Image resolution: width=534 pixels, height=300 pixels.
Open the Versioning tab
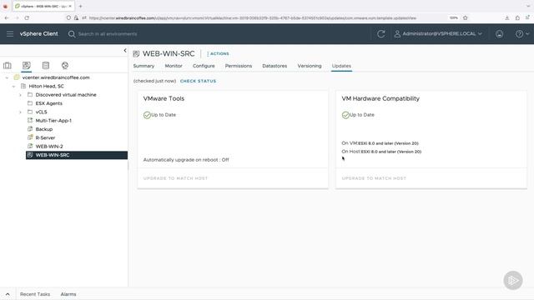(310, 66)
